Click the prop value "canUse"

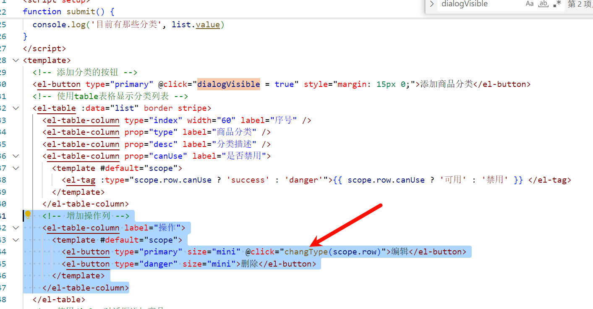168,156
